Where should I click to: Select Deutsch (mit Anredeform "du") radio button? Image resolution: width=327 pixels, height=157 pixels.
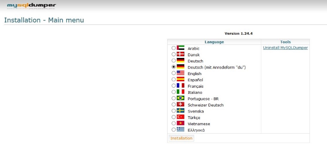coord(173,67)
